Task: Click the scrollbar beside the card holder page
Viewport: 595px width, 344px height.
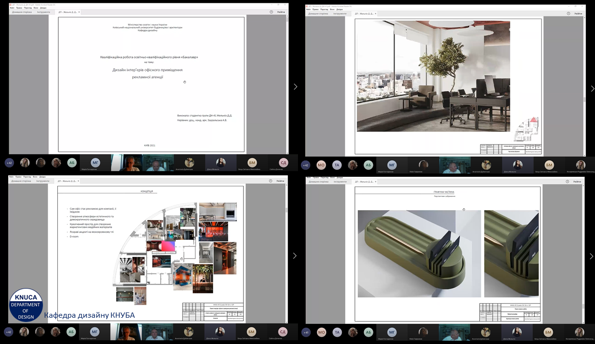Action: [x=584, y=254]
